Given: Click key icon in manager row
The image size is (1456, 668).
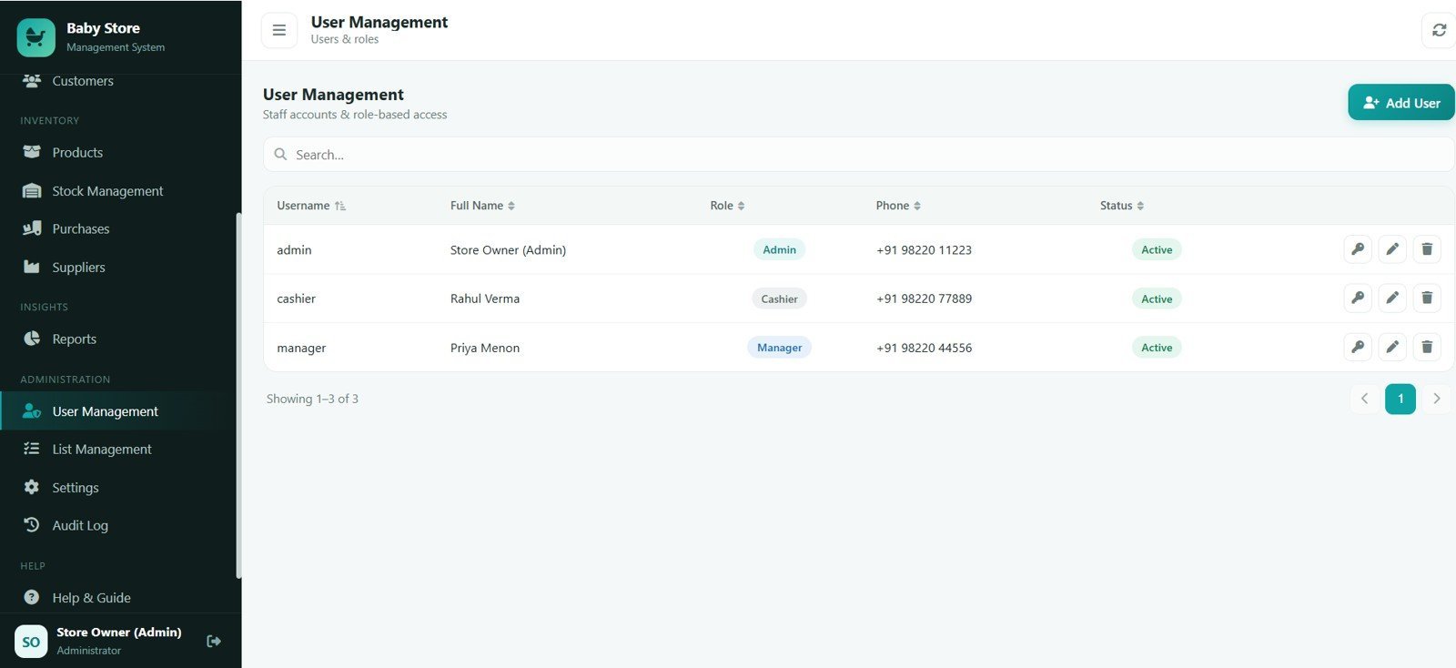Looking at the screenshot, I should (1358, 348).
